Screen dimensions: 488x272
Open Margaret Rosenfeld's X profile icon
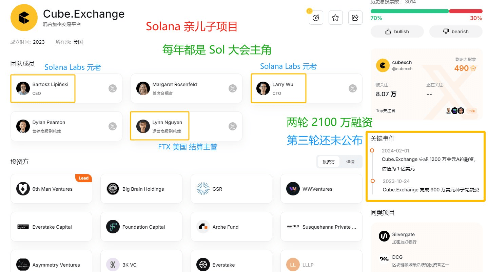click(233, 88)
